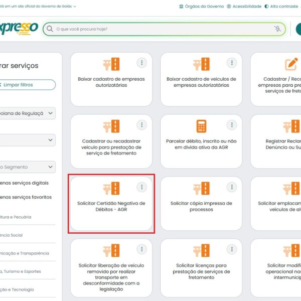Image resolution: width=301 pixels, height=301 pixels.
Task: Expand the official Governo de Goiás site notice
Action: click(38, 7)
